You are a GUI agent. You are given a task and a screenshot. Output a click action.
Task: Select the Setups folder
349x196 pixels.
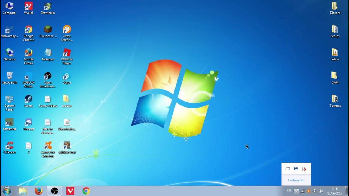click(x=335, y=31)
